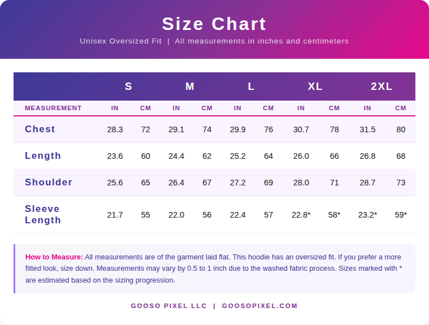Screen dimensions: 429x325
Task: Select the S size column header
Action: (128, 86)
